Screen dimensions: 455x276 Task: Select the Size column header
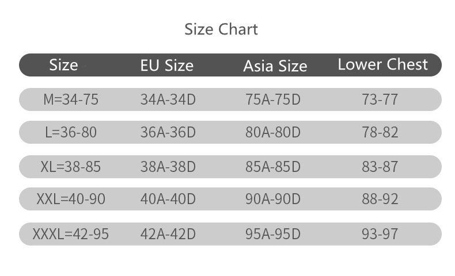click(x=63, y=65)
